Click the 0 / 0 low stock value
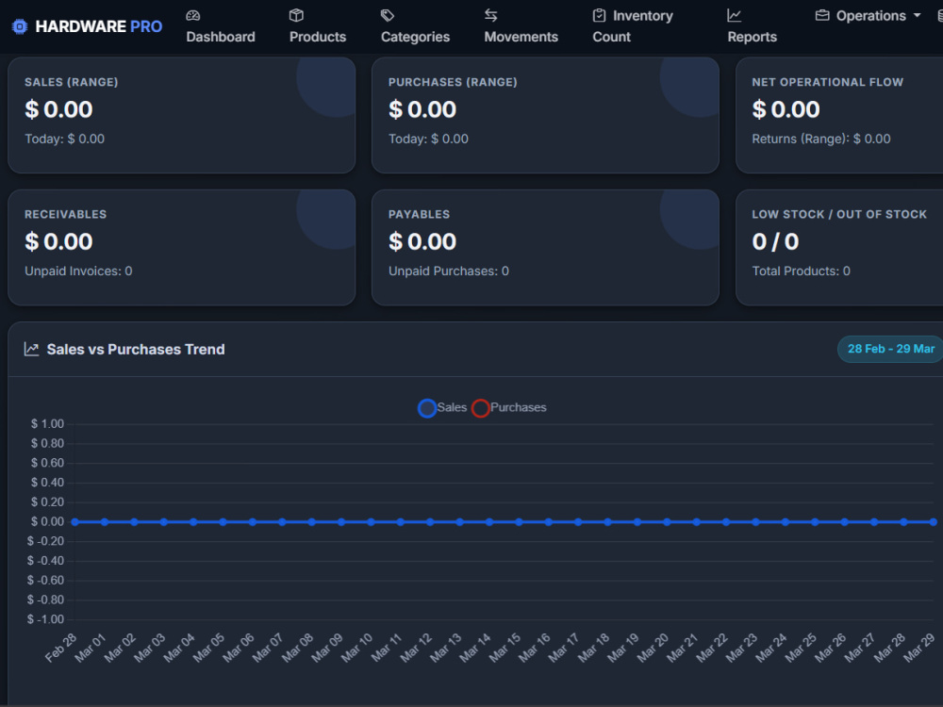943x707 pixels. [x=775, y=241]
